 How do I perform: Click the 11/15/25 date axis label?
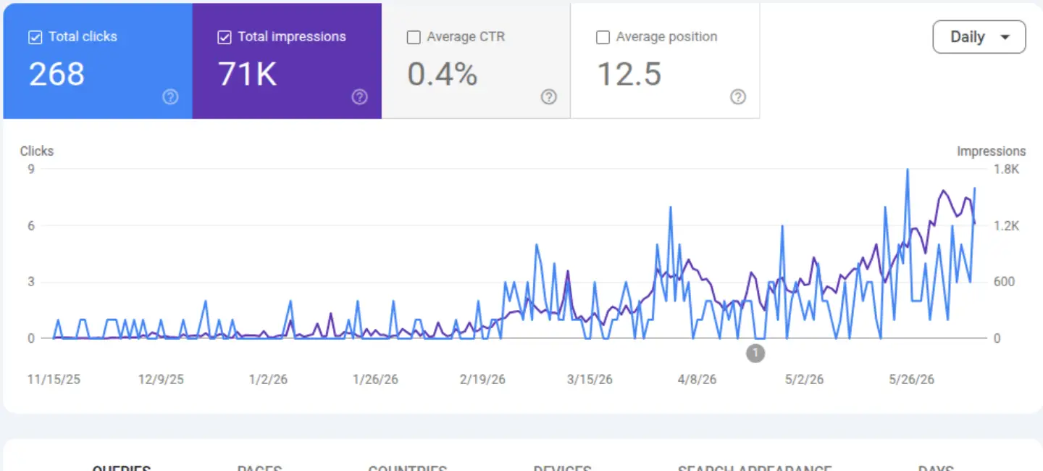pos(54,380)
